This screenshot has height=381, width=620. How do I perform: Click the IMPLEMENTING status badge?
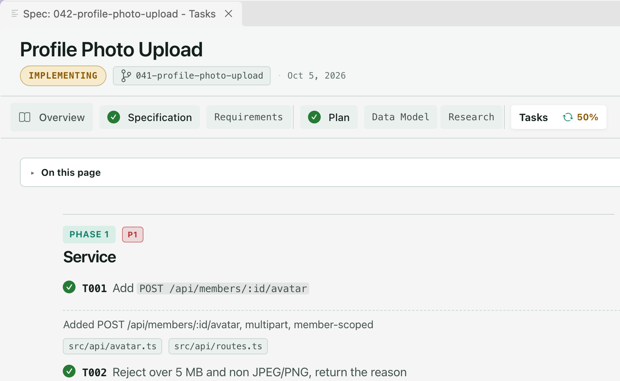pyautogui.click(x=63, y=76)
